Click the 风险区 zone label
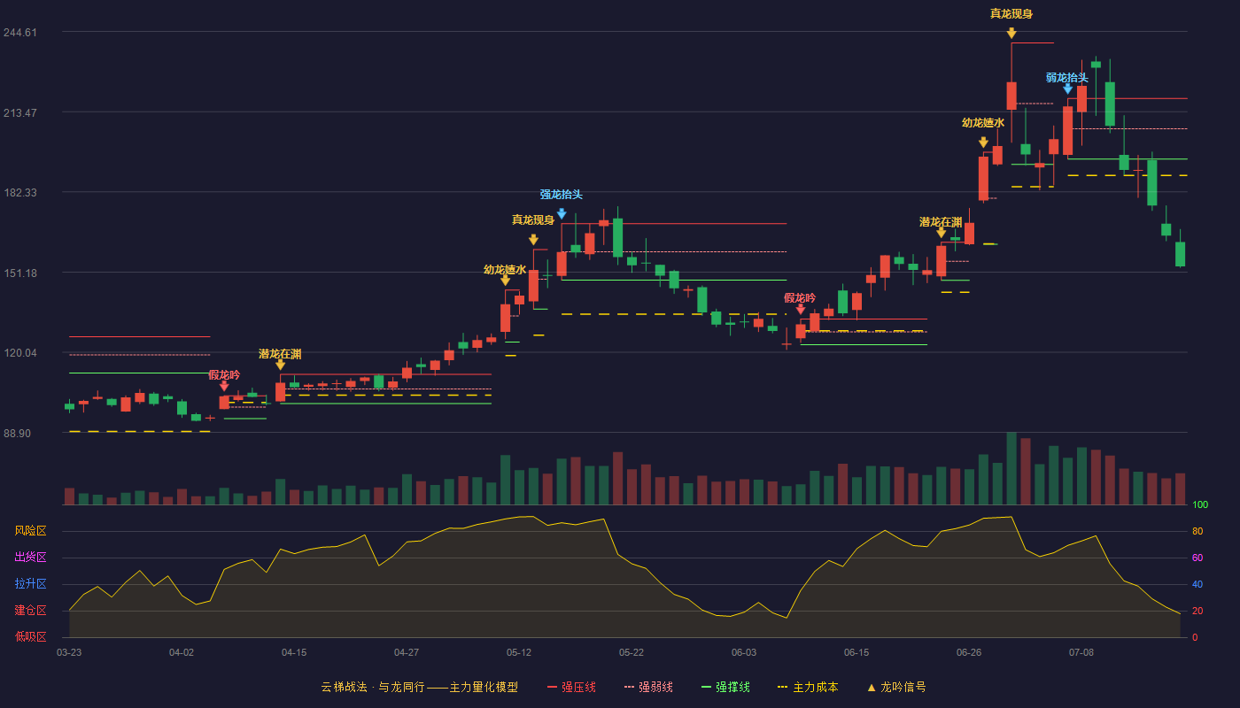 [x=30, y=531]
